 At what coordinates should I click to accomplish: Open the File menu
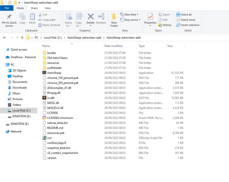7,8
